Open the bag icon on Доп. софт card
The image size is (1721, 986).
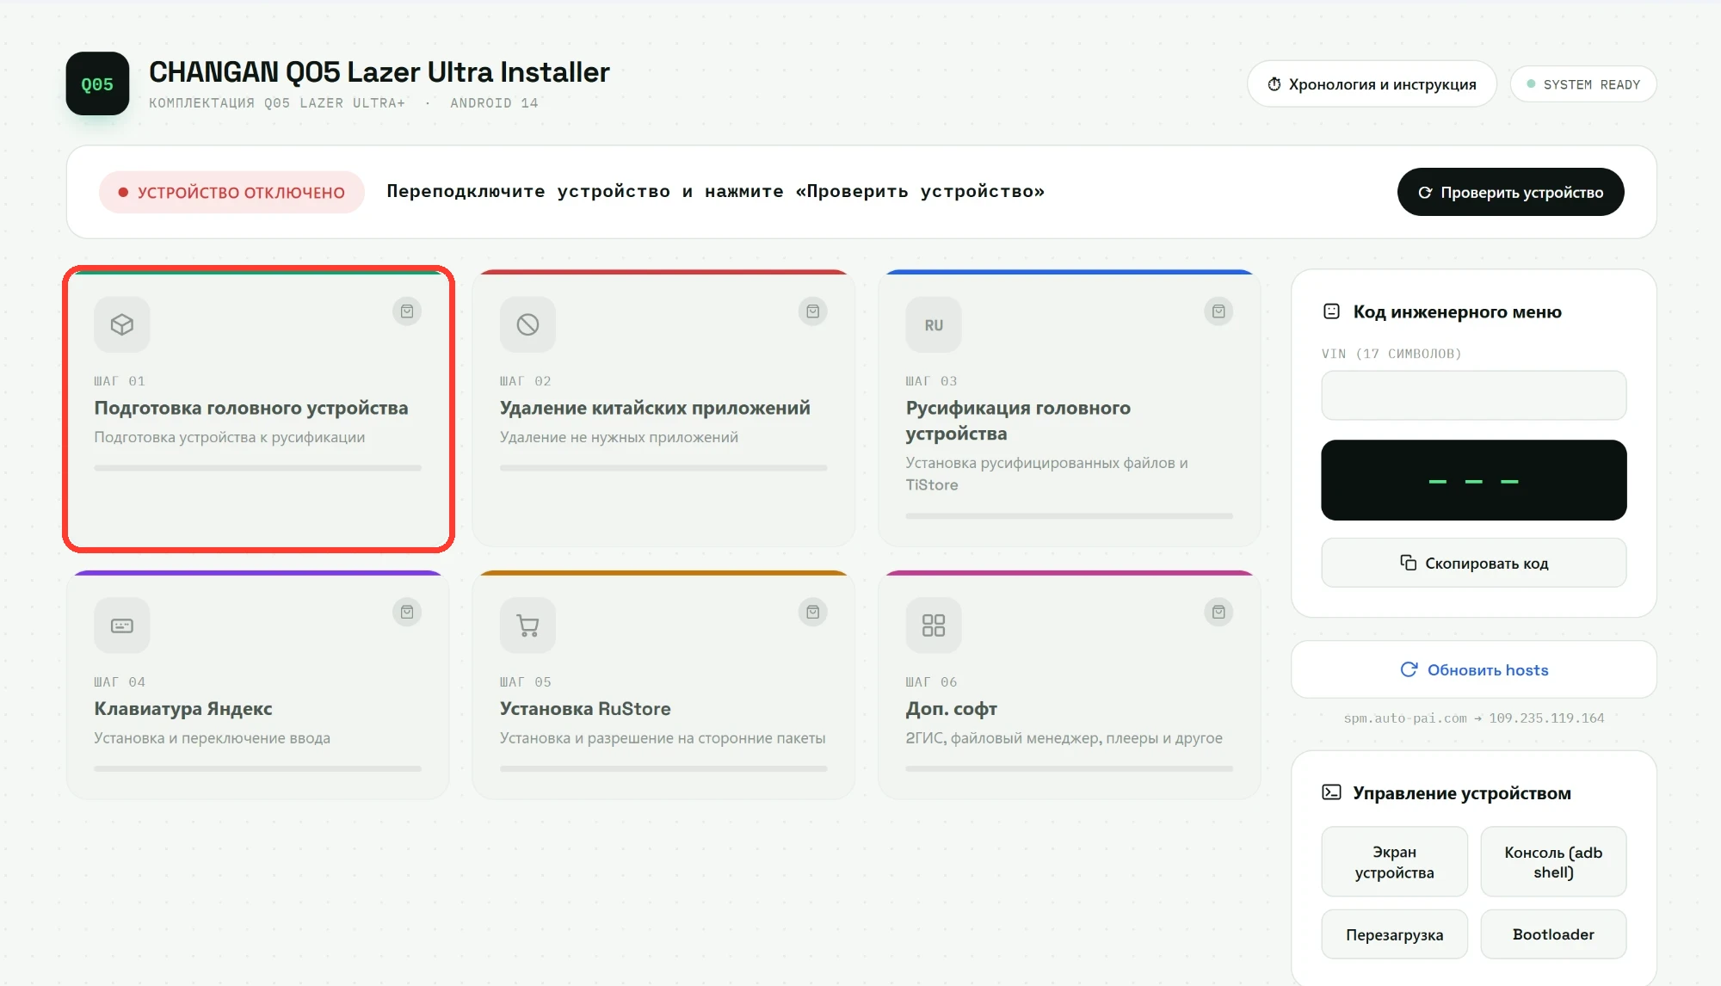1218,613
